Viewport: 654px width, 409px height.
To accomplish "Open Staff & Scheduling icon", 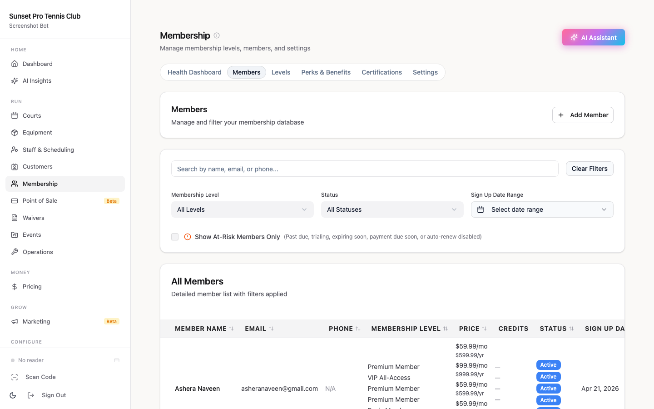I will [15, 150].
